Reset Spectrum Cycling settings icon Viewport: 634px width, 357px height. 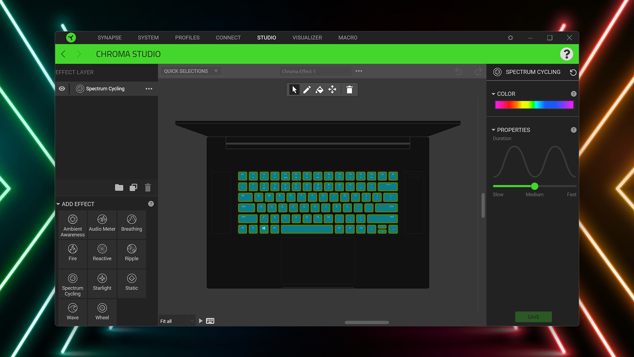[x=573, y=72]
